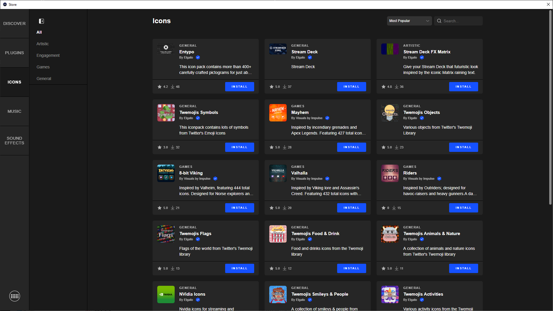Open the Valhalla title link
Image resolution: width=553 pixels, height=311 pixels.
point(299,173)
